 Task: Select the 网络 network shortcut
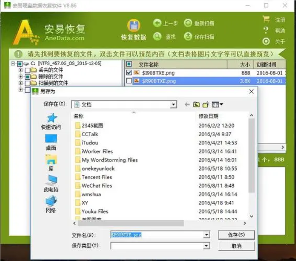click(x=51, y=205)
